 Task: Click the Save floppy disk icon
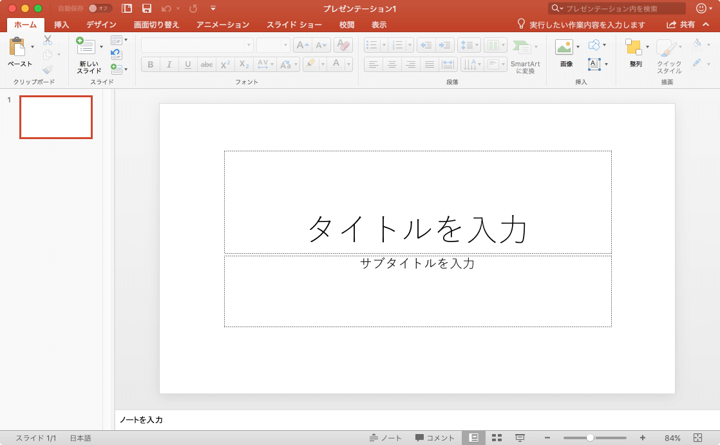[x=147, y=8]
